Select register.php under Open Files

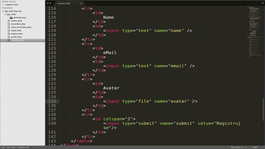(12, 5)
